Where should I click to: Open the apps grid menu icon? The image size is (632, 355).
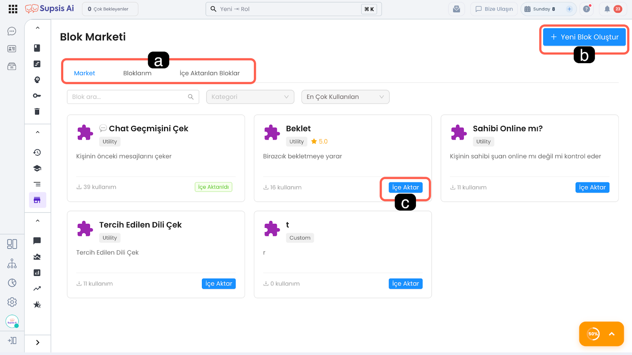point(13,9)
